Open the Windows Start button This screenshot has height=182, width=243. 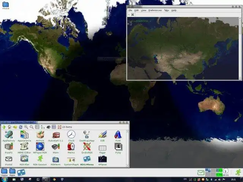coord(4,179)
